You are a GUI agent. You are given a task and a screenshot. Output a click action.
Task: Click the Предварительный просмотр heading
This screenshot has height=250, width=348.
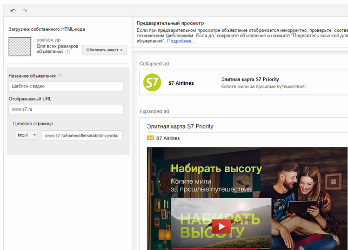170,23
